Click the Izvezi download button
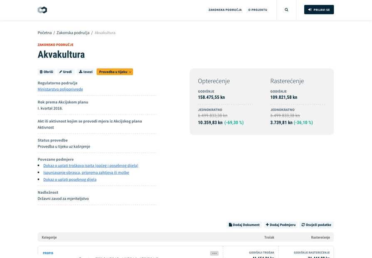The width and height of the screenshot is (372, 258). (x=86, y=72)
